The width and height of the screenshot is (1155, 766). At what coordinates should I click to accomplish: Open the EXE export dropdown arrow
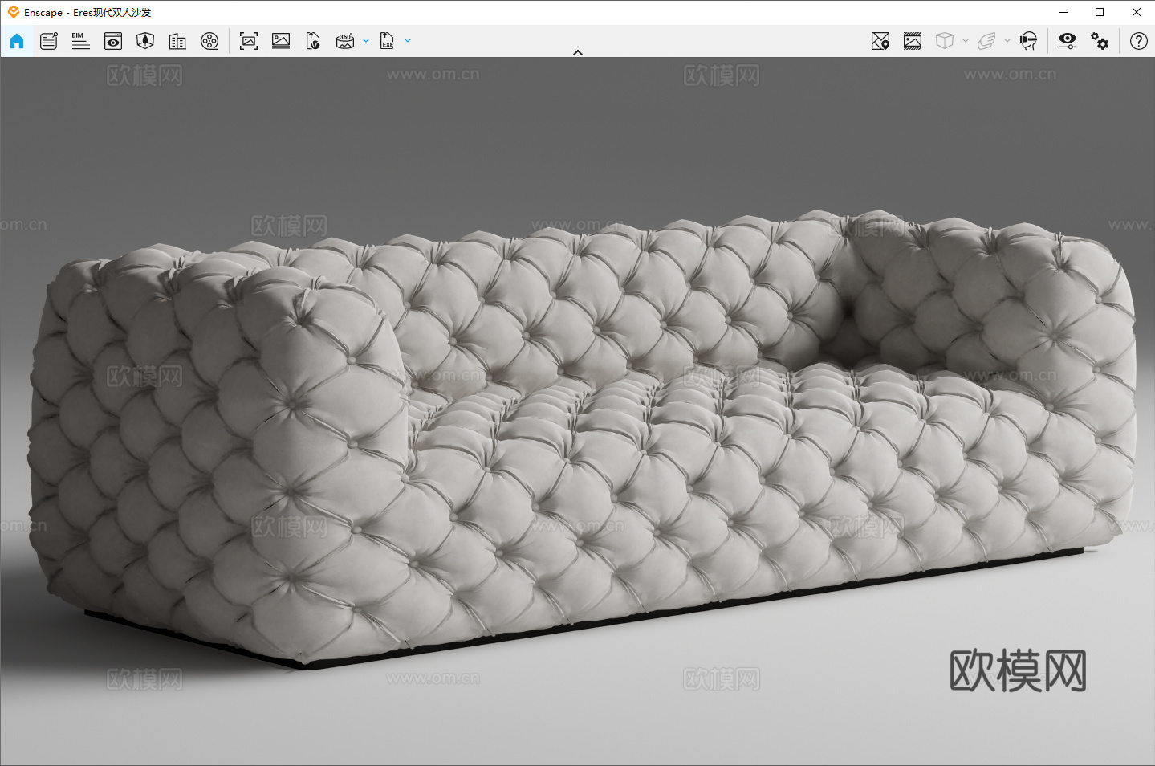pos(408,41)
